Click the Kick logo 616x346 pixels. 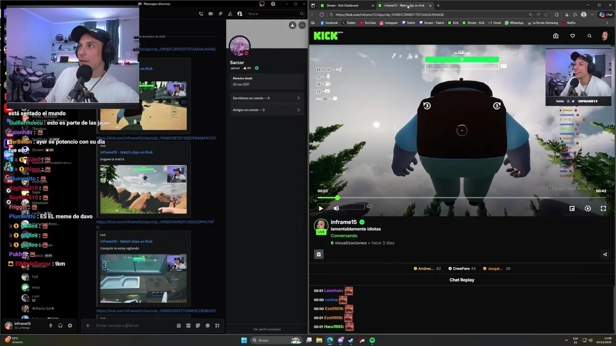tap(328, 36)
